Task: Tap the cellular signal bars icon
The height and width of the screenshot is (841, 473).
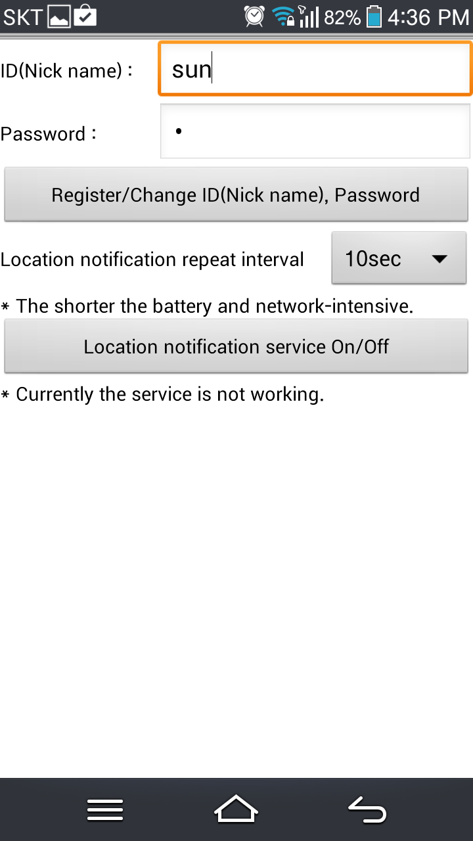Action: click(x=309, y=16)
